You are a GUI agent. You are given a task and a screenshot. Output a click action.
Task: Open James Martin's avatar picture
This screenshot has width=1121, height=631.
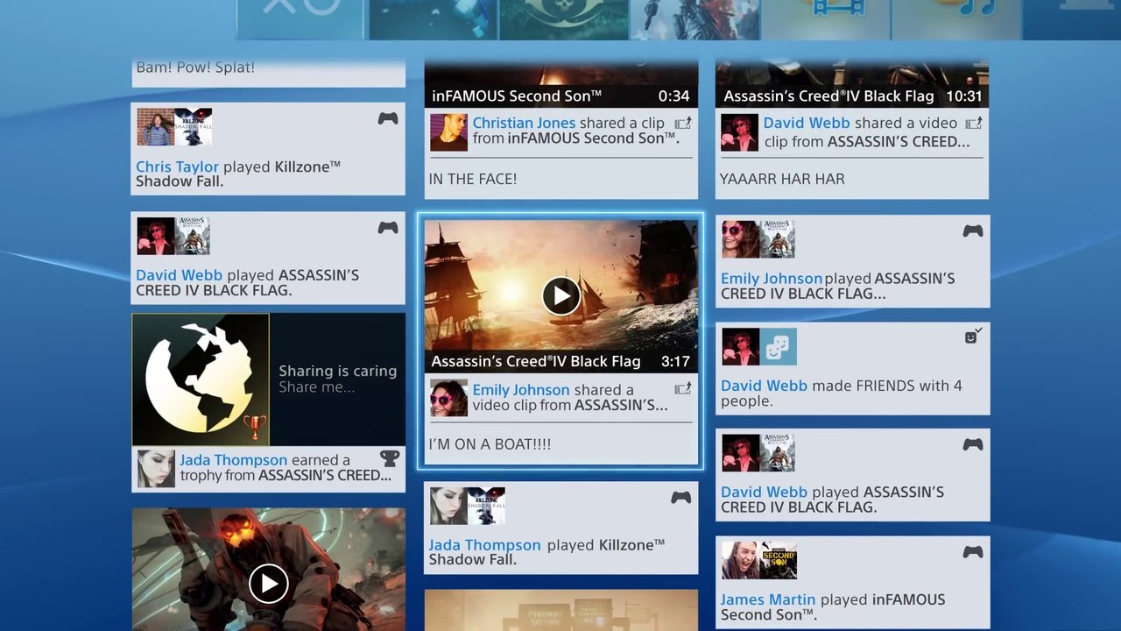[740, 560]
